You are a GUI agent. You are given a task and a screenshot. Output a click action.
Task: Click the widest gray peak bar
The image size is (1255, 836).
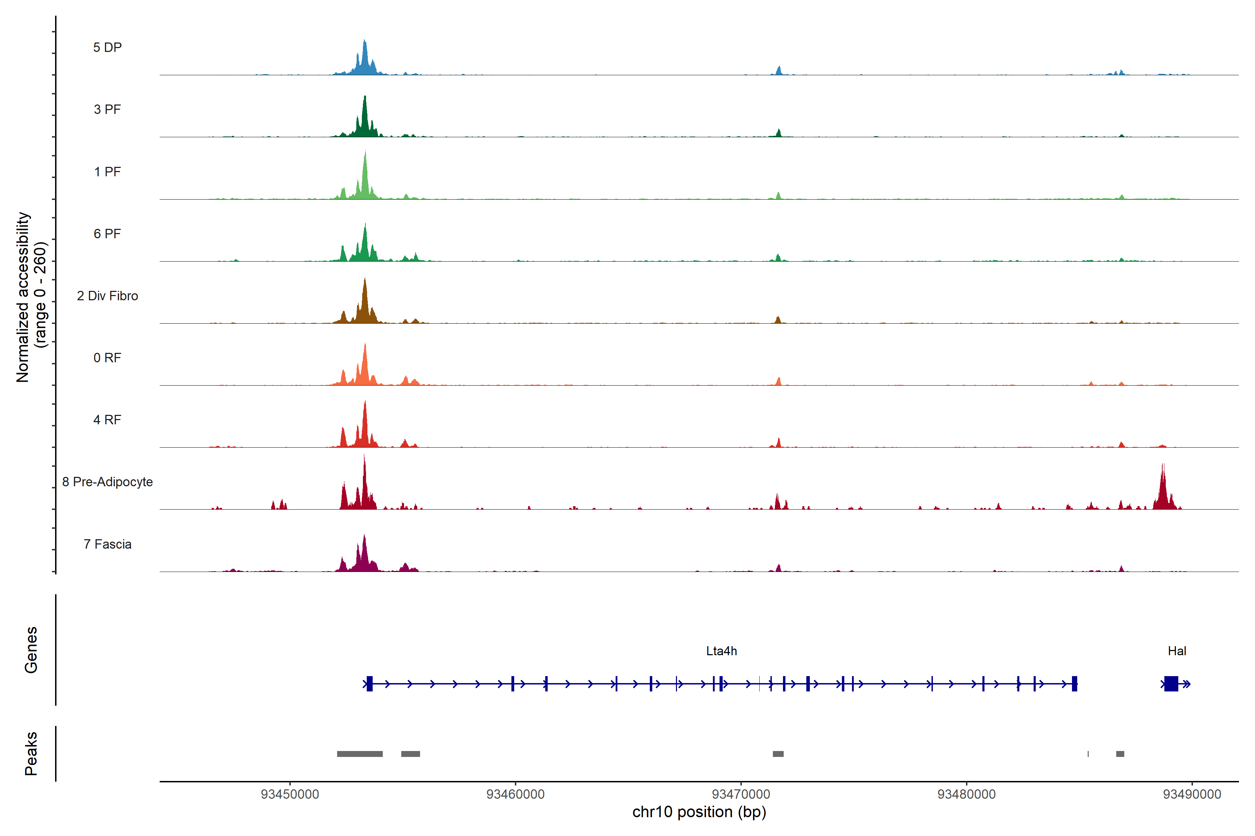click(x=360, y=754)
